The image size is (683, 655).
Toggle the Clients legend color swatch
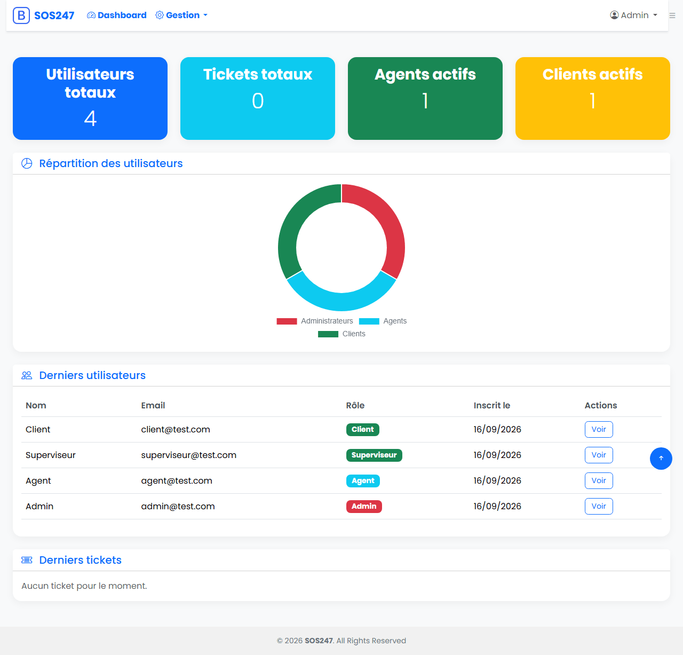pos(328,334)
